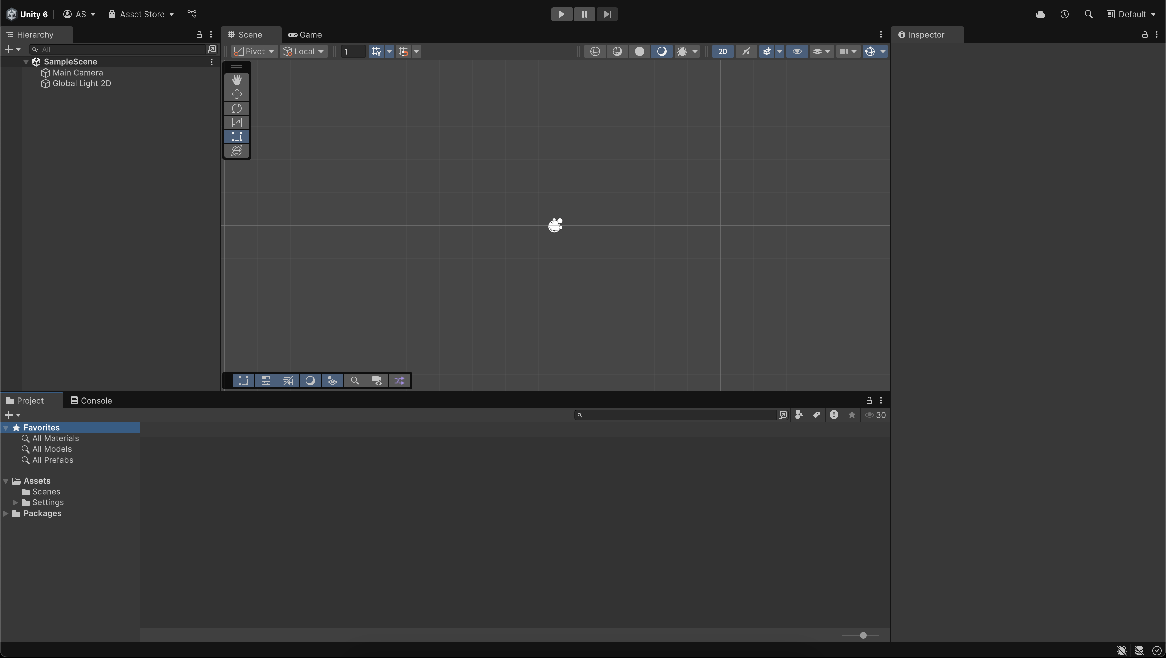The image size is (1166, 658).
Task: Switch to the Game tab
Action: coord(306,35)
